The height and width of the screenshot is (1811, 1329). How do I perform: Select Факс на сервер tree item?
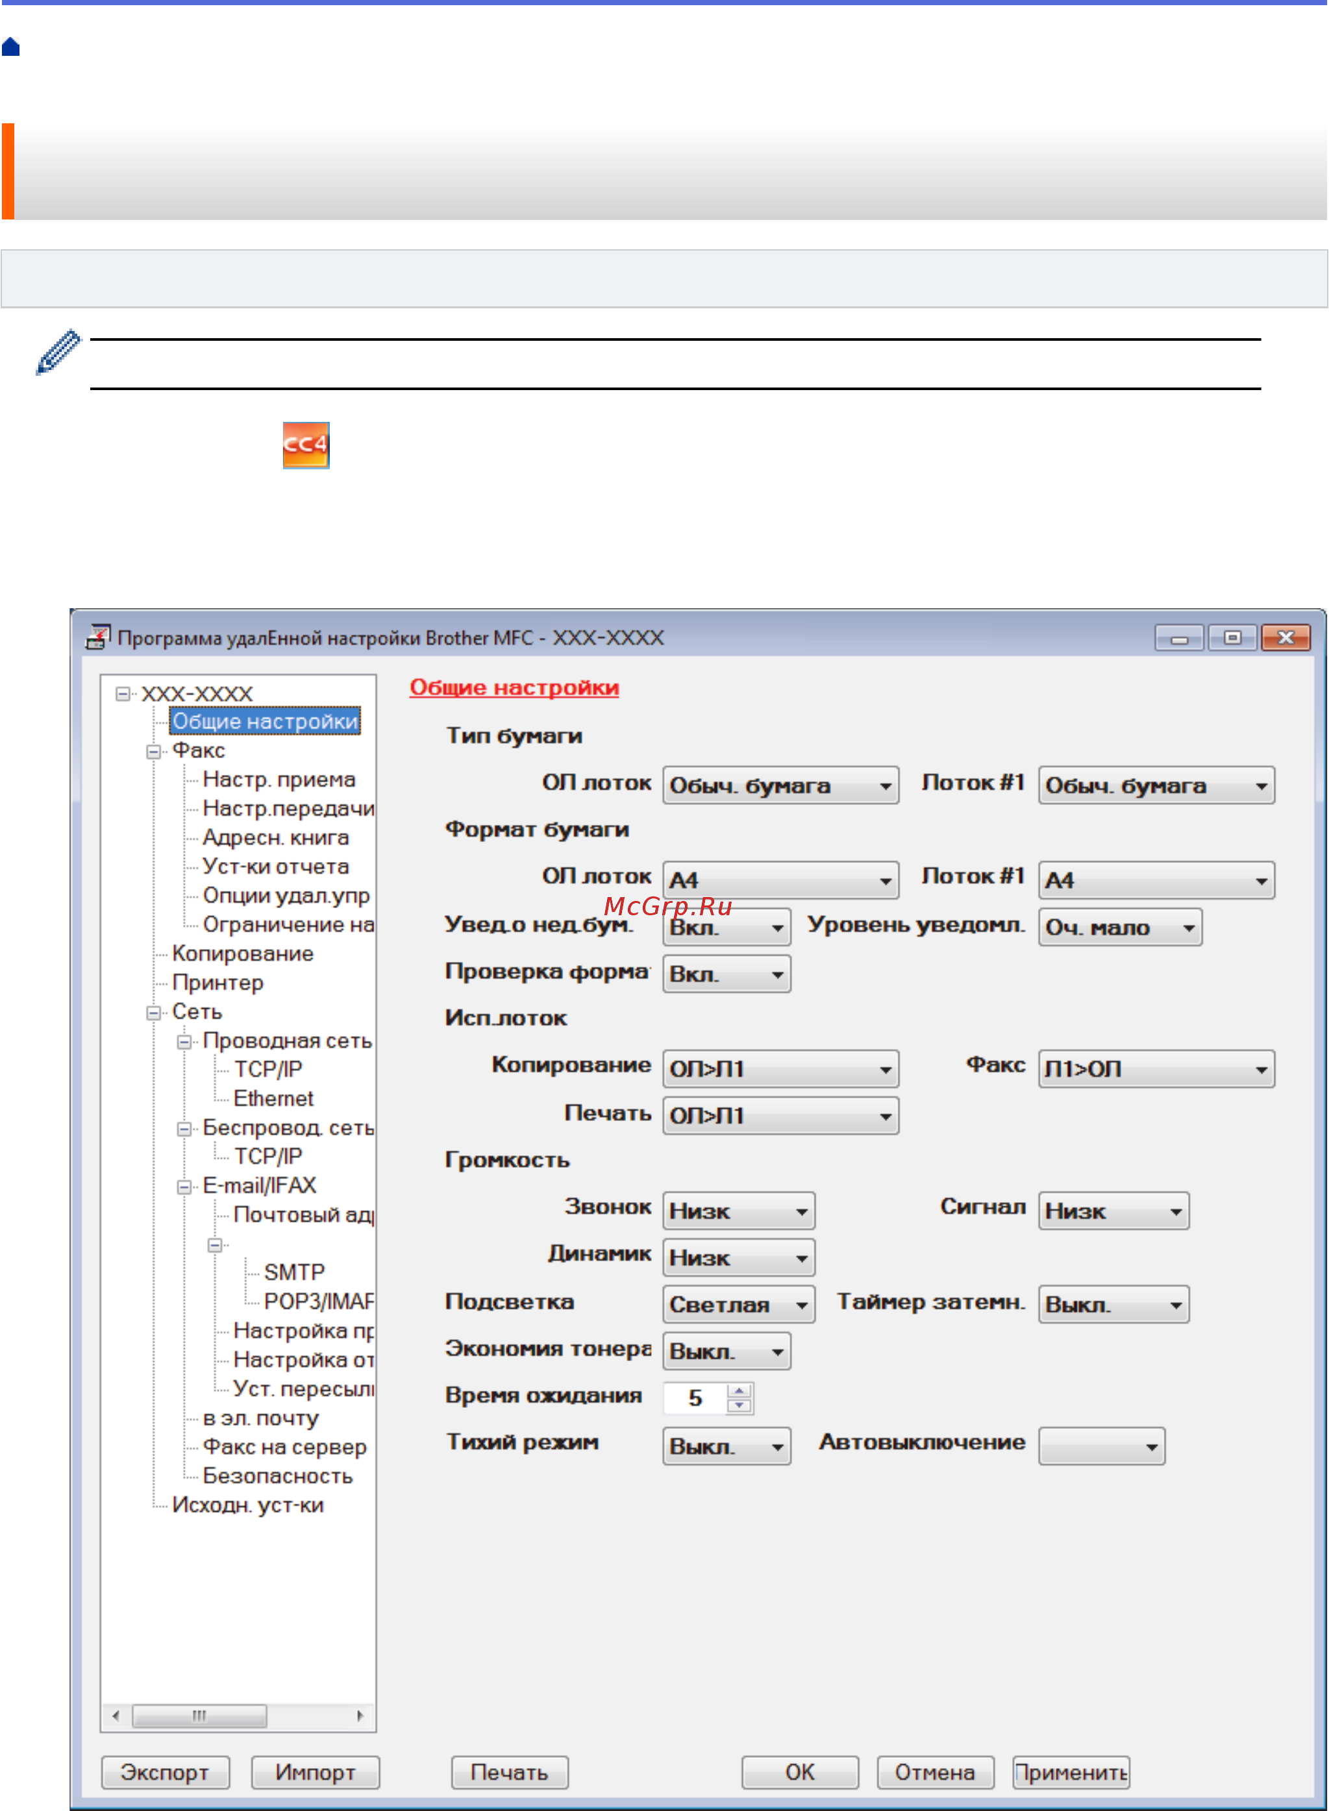(x=284, y=1447)
